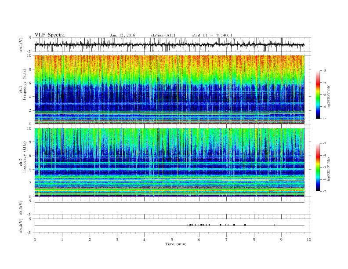The height and width of the screenshot is (269, 348).
Task: Click the ch.4 pulse cluster near minute 6
Action: (201, 225)
